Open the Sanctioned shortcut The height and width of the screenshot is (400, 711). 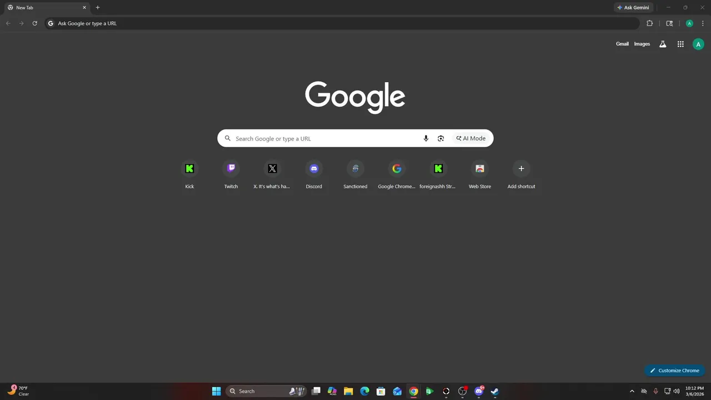[x=355, y=175]
